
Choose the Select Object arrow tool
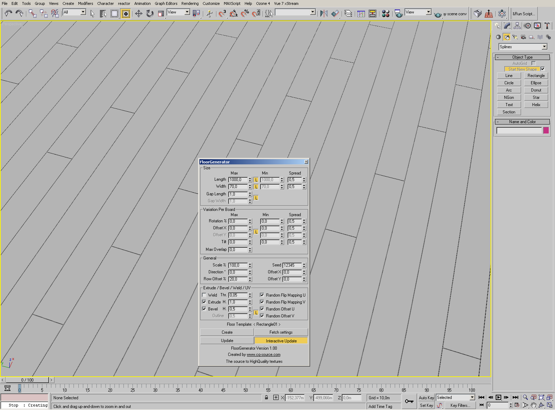click(92, 14)
